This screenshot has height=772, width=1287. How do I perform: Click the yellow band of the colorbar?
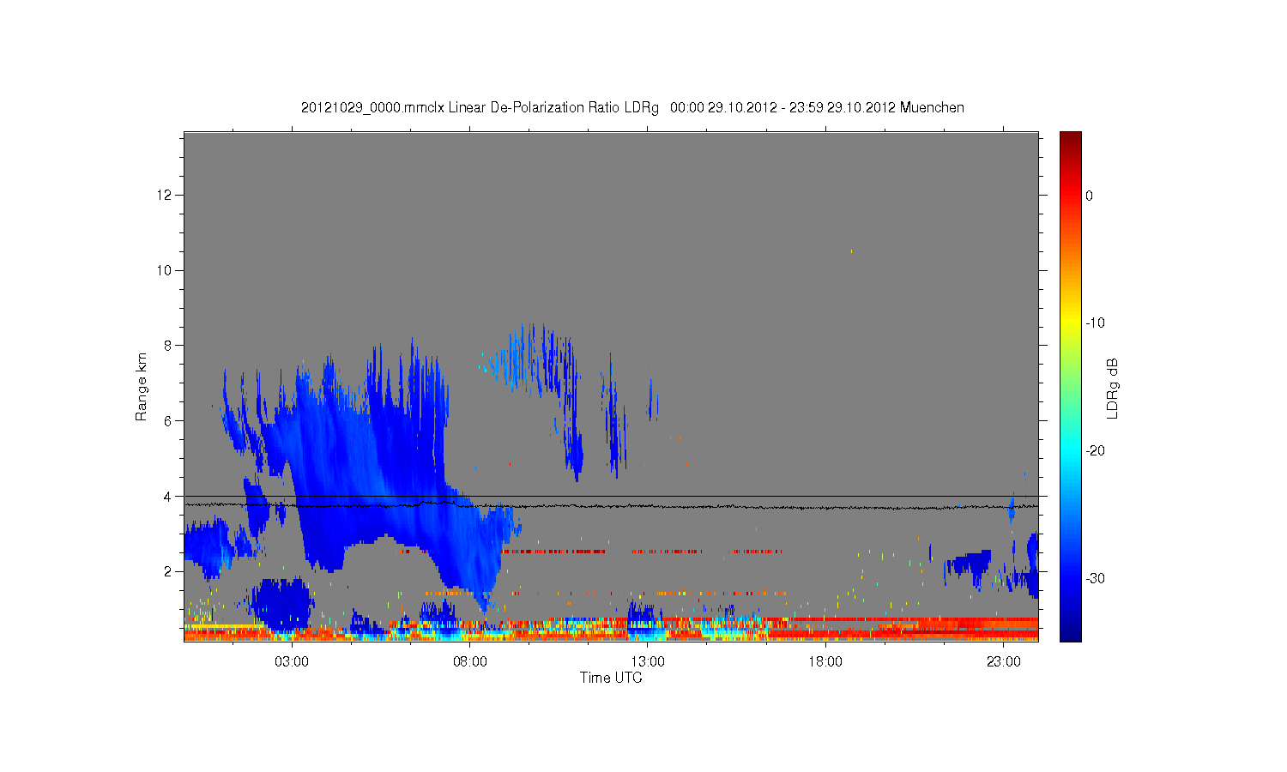tap(1071, 323)
